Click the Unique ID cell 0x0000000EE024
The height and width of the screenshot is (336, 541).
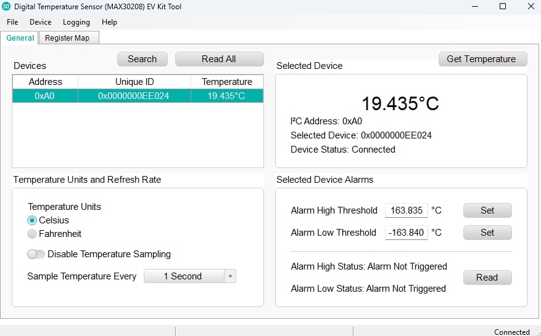pos(134,96)
